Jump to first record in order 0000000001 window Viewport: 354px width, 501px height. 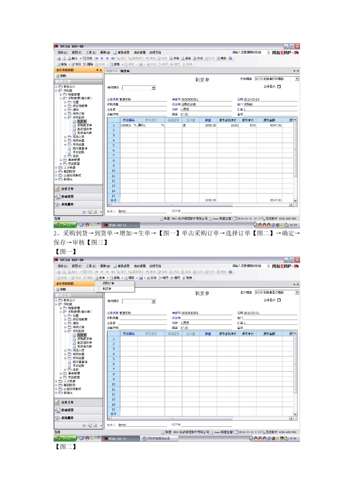point(97,59)
